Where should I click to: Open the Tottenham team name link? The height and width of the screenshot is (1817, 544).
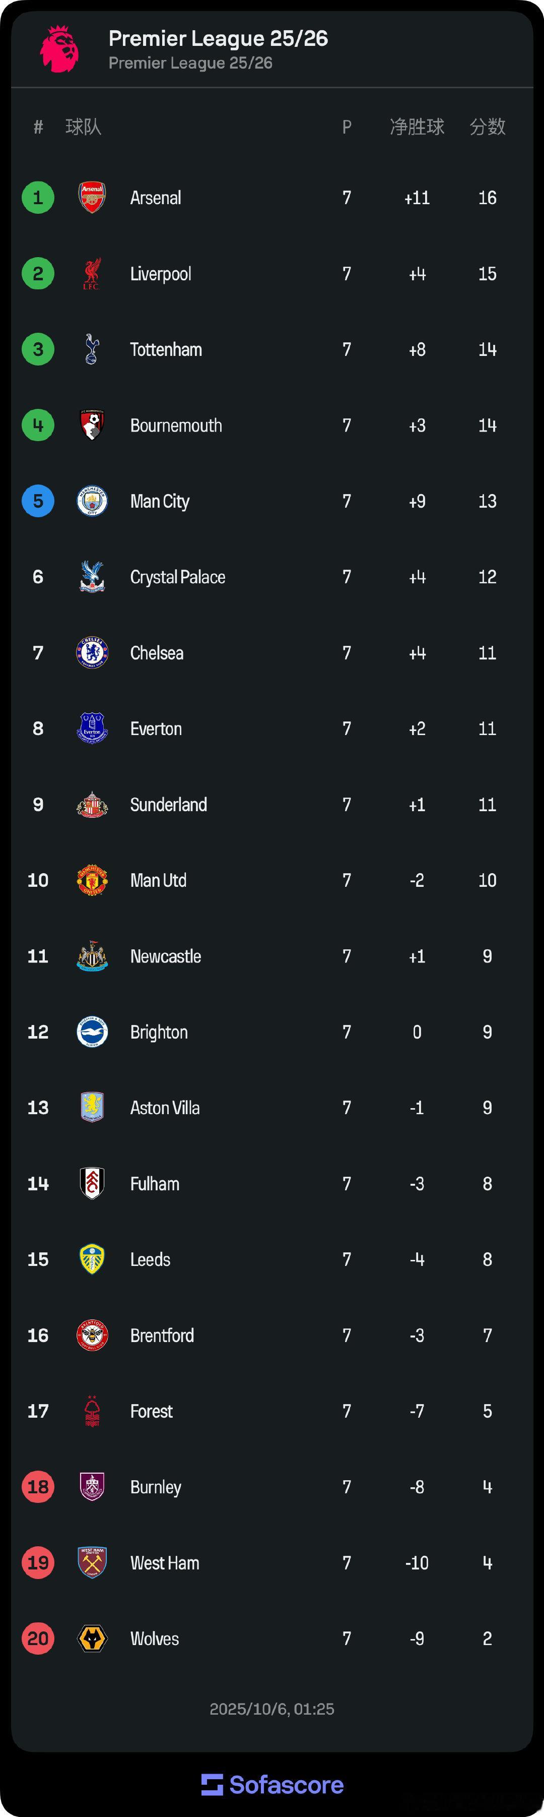pyautogui.click(x=166, y=350)
